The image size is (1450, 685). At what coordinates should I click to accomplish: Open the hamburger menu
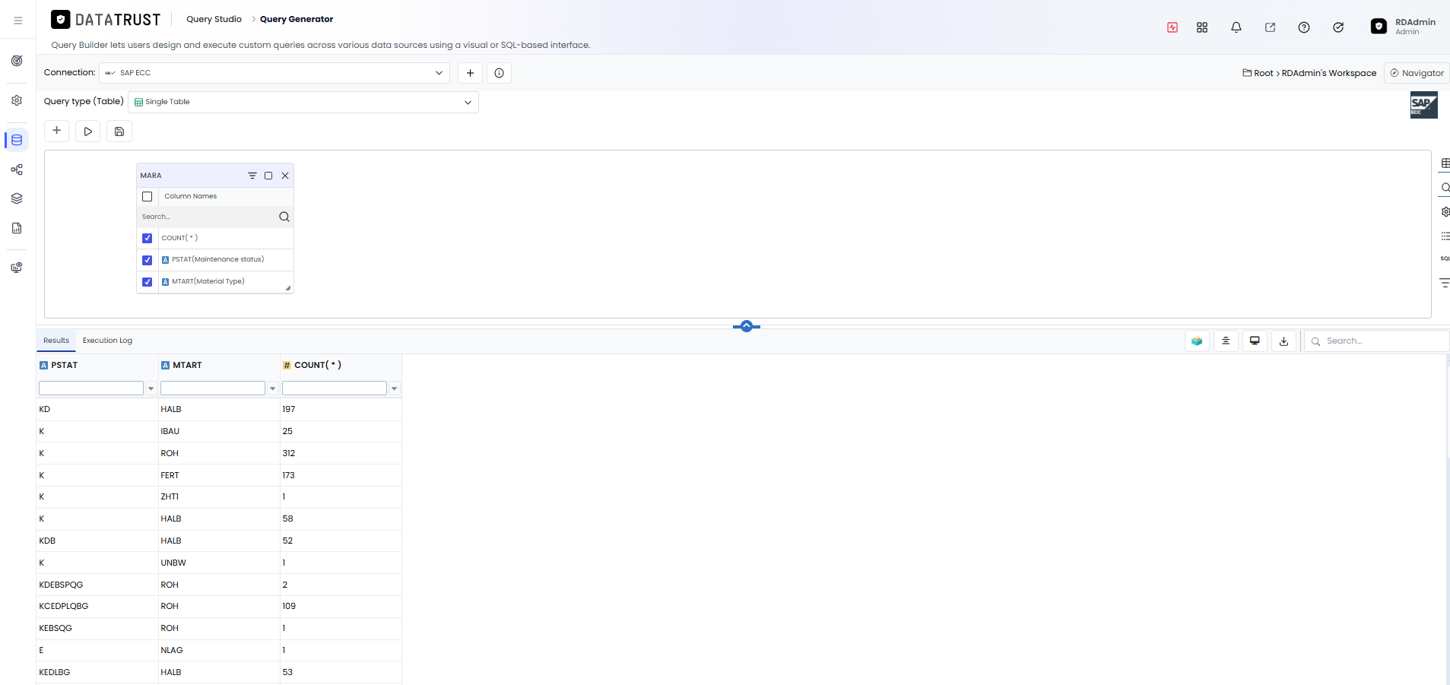click(18, 21)
